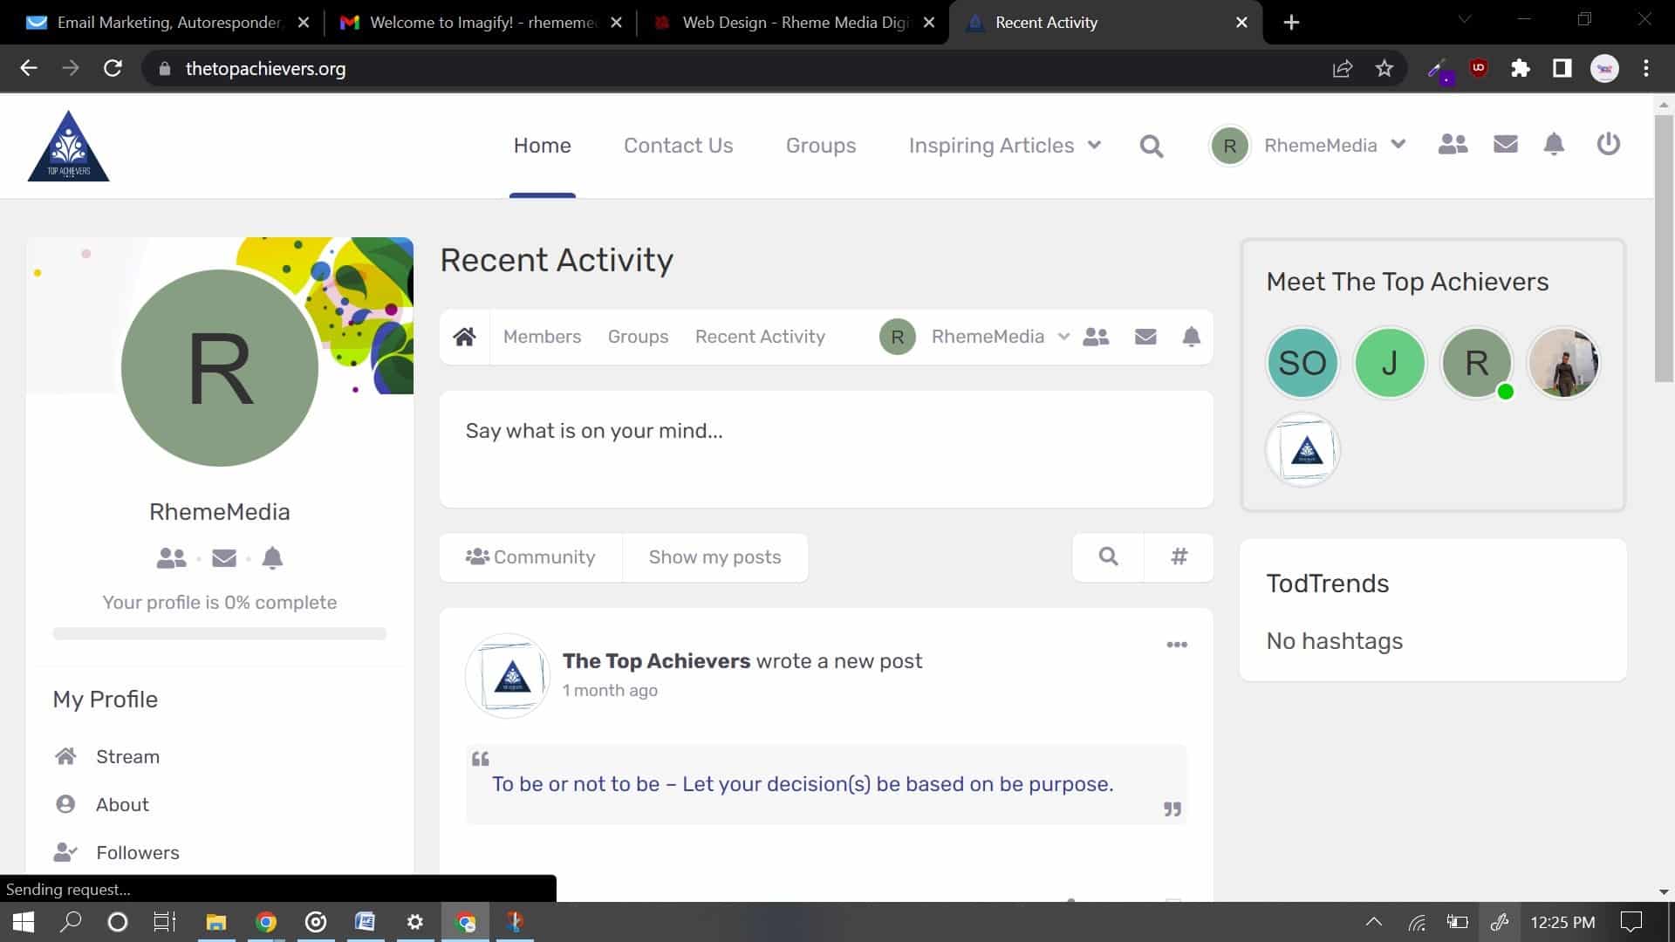
Task: Open About in My Profile menu
Action: coord(122,805)
